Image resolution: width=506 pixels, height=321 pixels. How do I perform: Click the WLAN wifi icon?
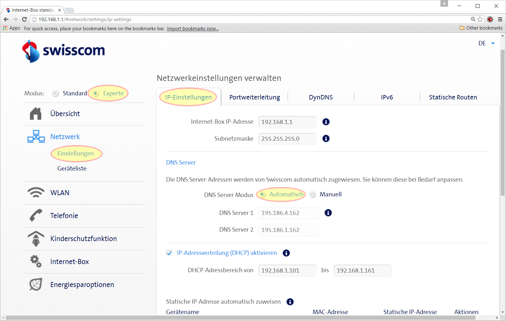36,193
